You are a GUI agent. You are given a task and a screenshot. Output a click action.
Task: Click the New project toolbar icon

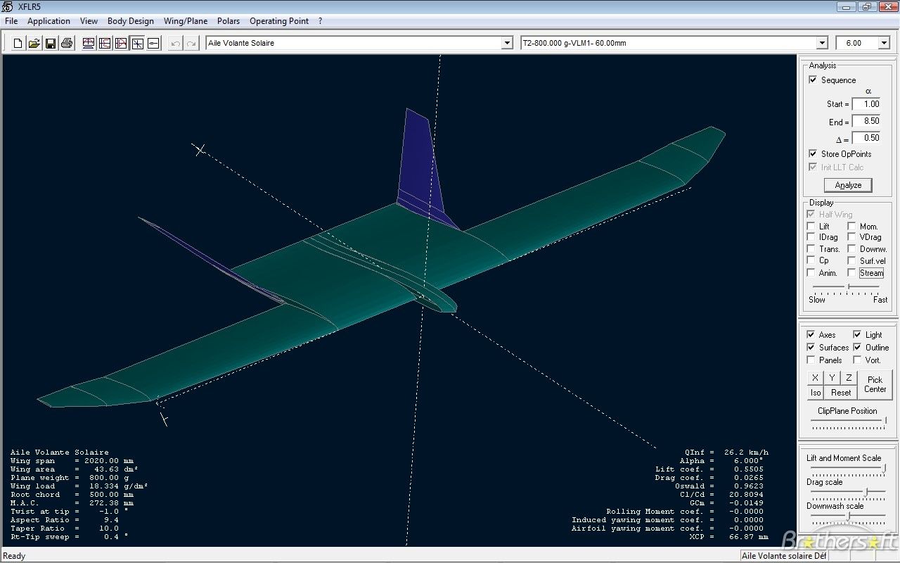pyautogui.click(x=18, y=43)
